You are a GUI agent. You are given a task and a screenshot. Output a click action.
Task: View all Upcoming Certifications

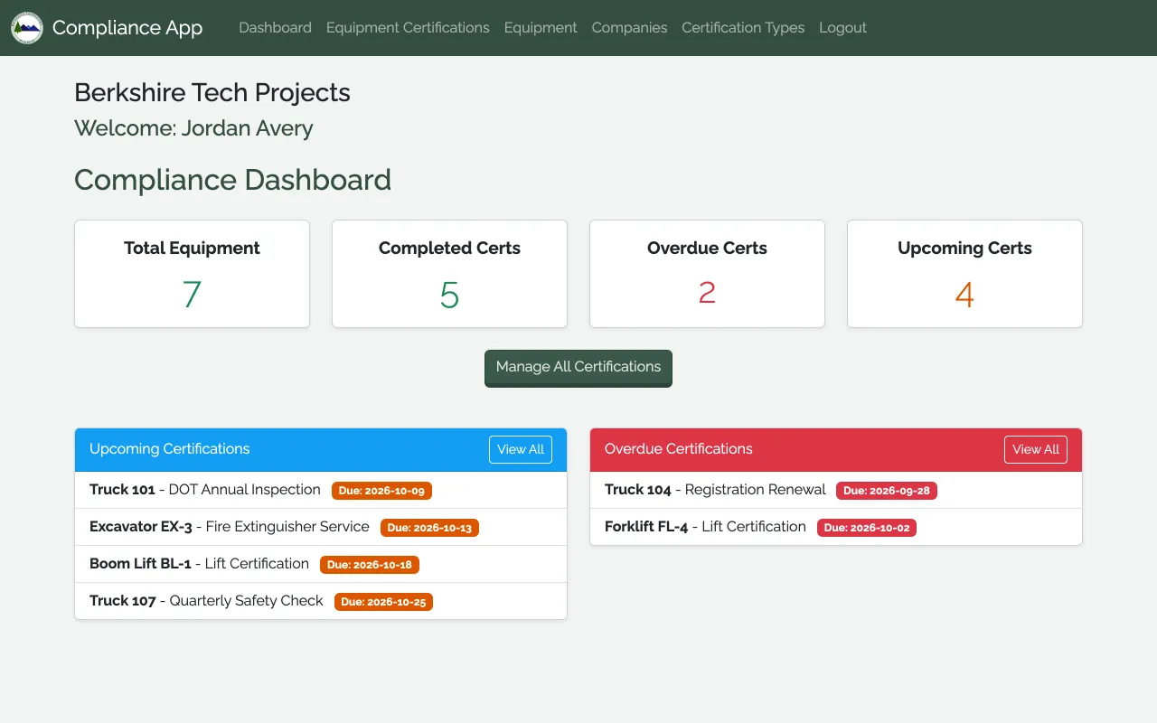[521, 449]
